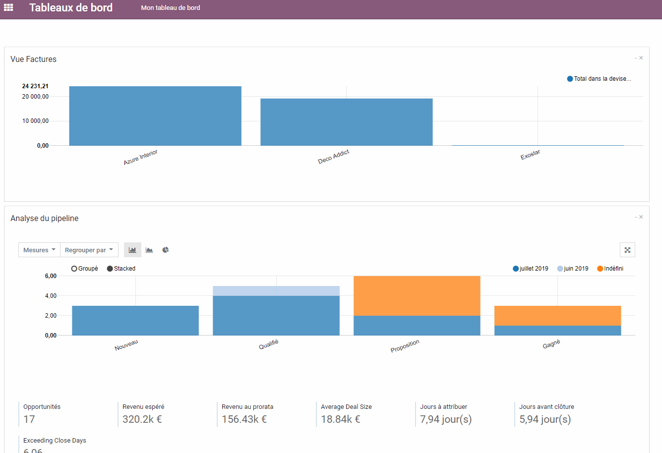Click the Exostar axis label
This screenshot has width=662, height=453.
click(530, 155)
